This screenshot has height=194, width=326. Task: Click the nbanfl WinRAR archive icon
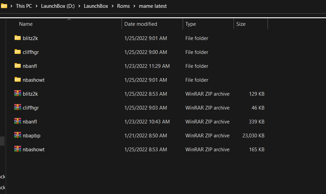pyautogui.click(x=17, y=121)
